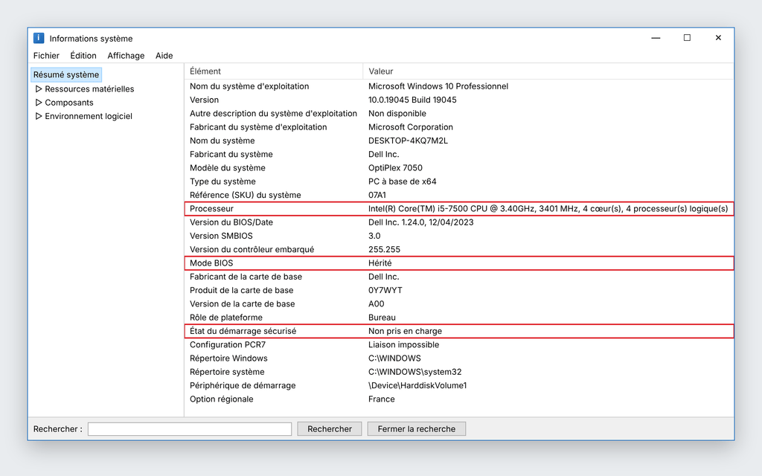This screenshot has width=762, height=476.
Task: Expand the Ressources matérielles node
Action: [x=39, y=89]
